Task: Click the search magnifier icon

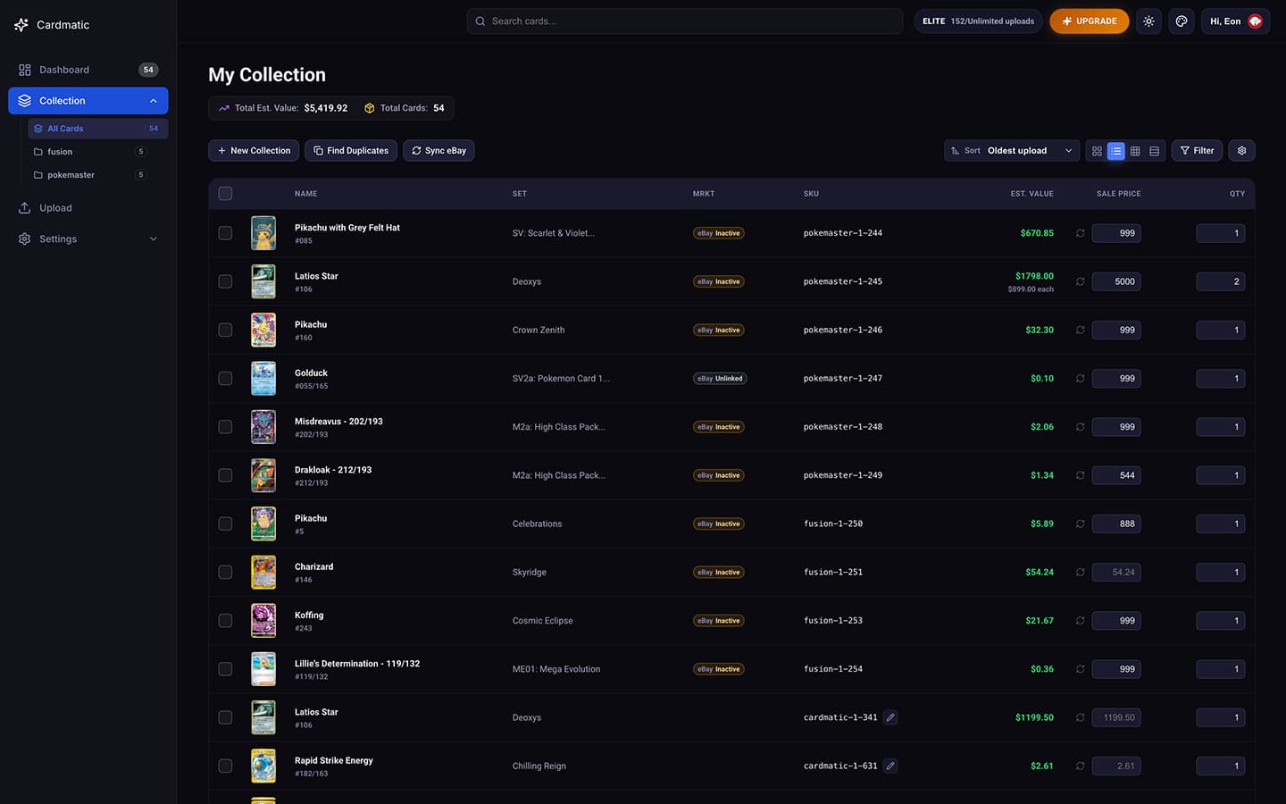Action: click(x=480, y=21)
